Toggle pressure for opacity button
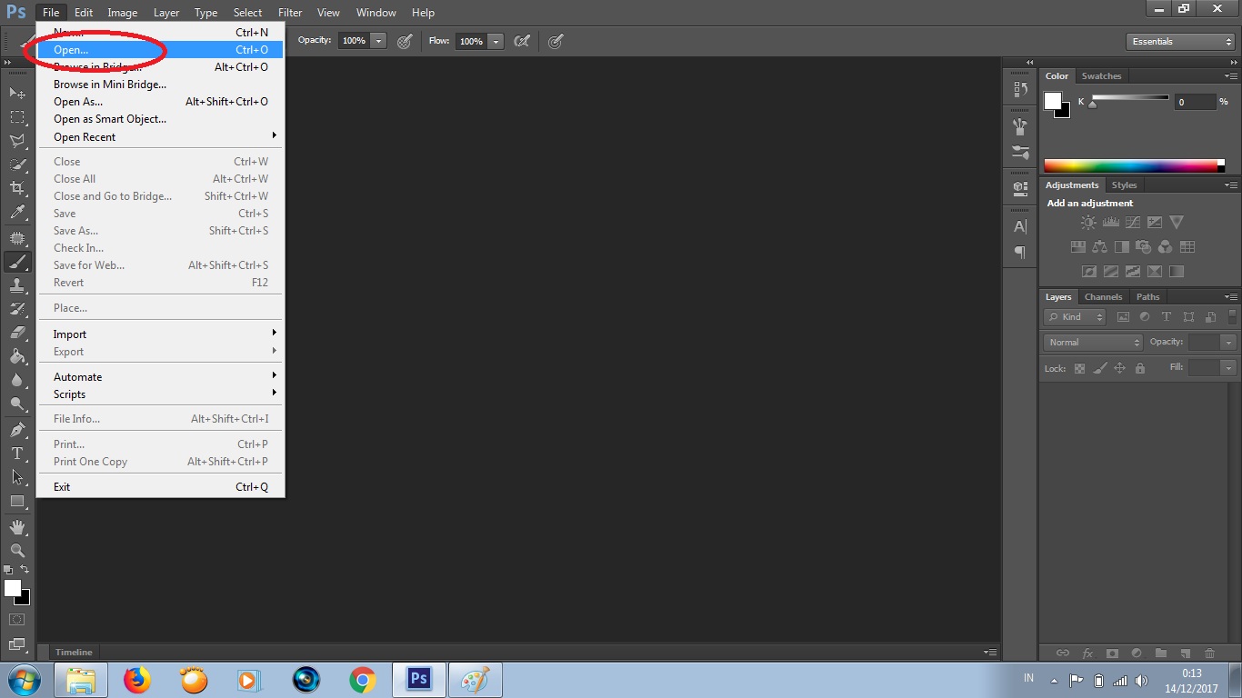1242x698 pixels. tap(405, 41)
